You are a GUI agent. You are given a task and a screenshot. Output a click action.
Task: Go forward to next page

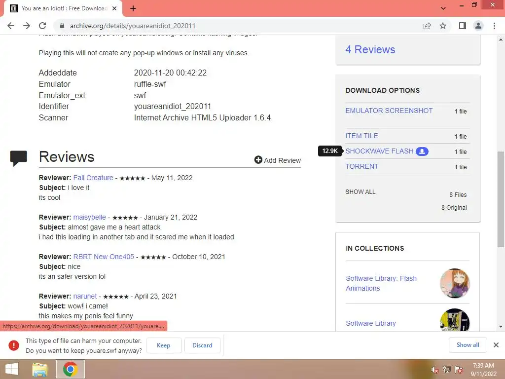tap(27, 26)
